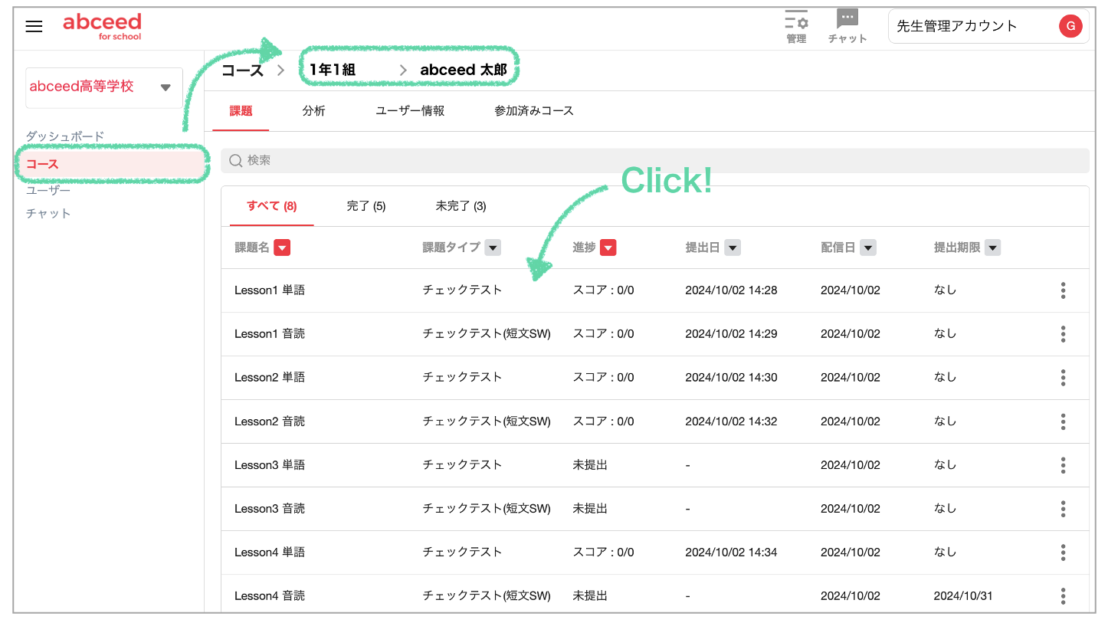Open the Lesson1 単語 assignment row
This screenshot has width=1108, height=623.
(x=655, y=290)
